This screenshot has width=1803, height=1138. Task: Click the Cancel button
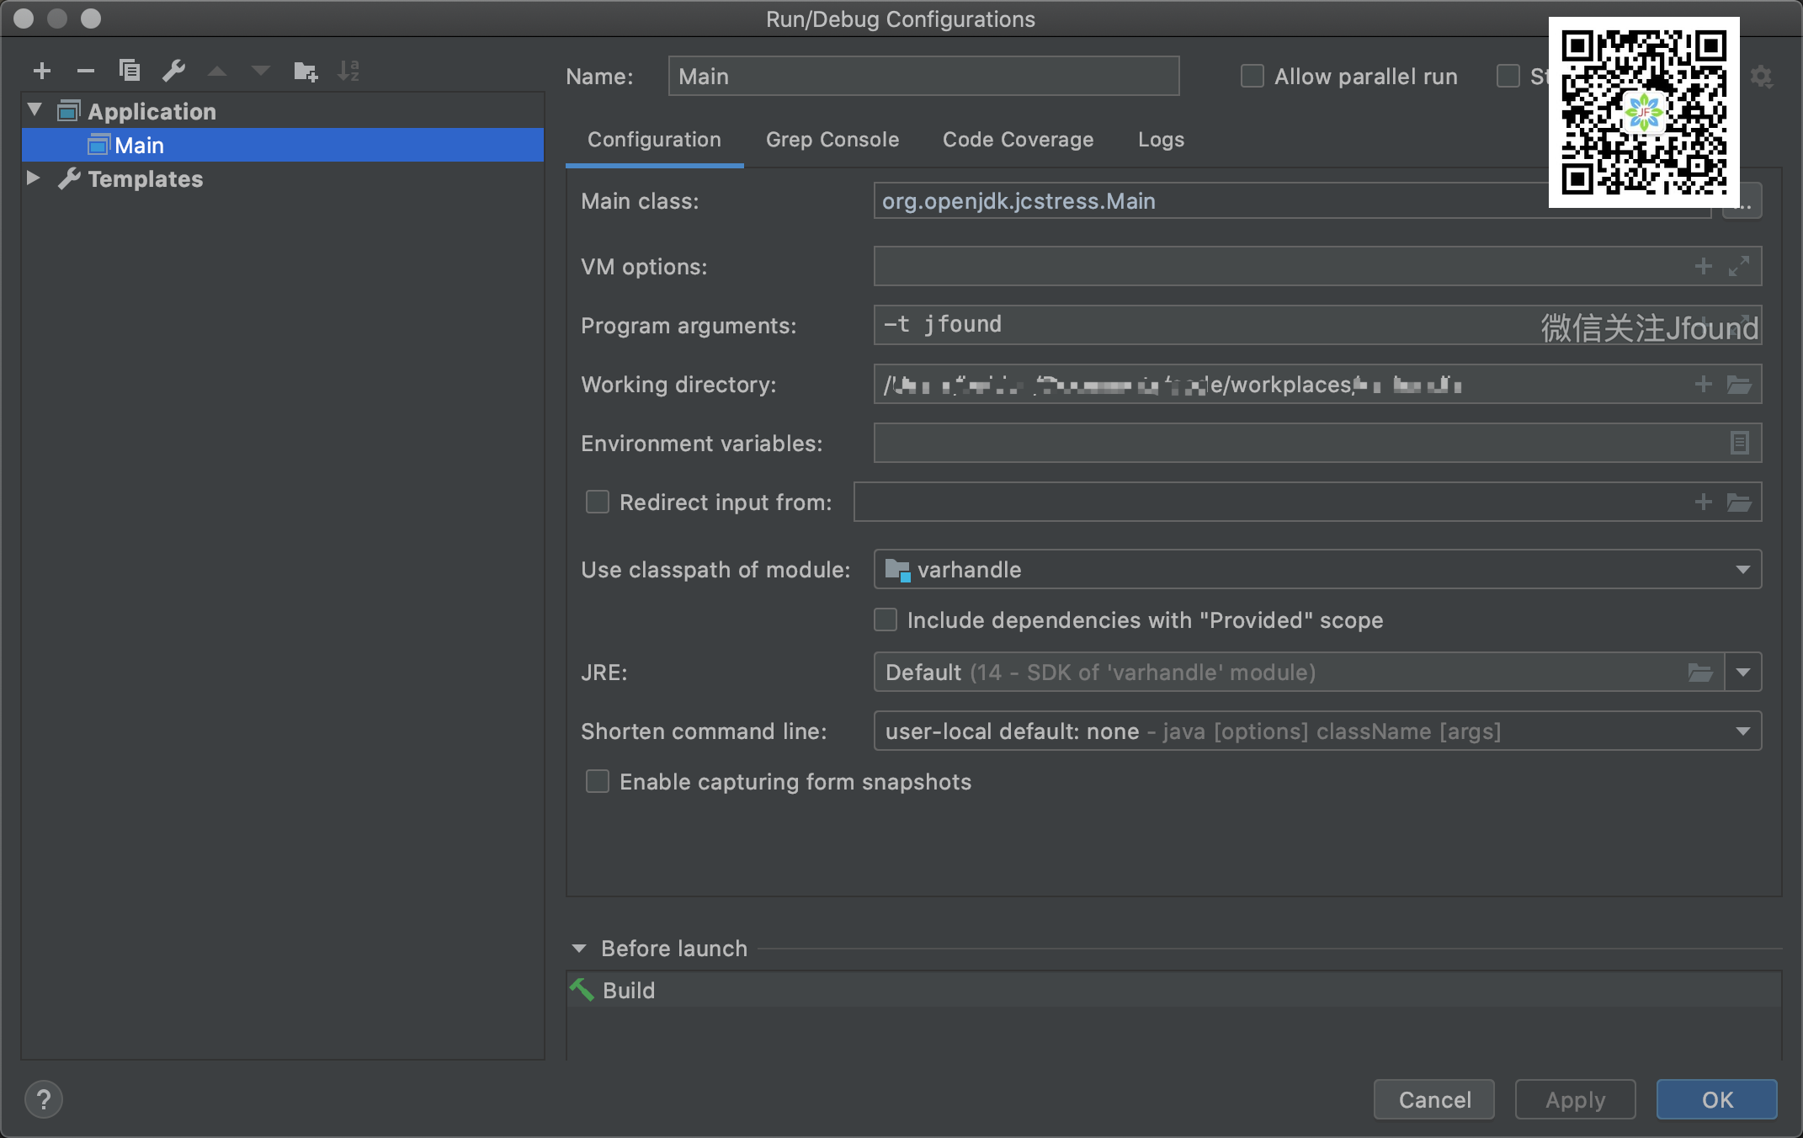click(1434, 1099)
